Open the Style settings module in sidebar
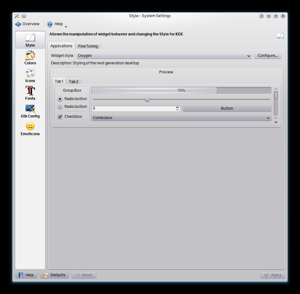300x294 pixels. click(30, 40)
